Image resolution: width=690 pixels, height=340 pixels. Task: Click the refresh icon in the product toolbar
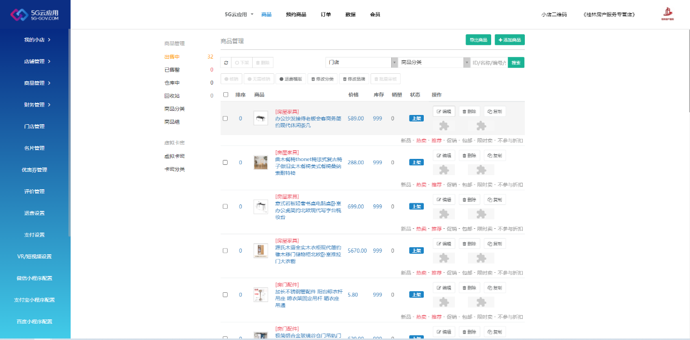[225, 62]
